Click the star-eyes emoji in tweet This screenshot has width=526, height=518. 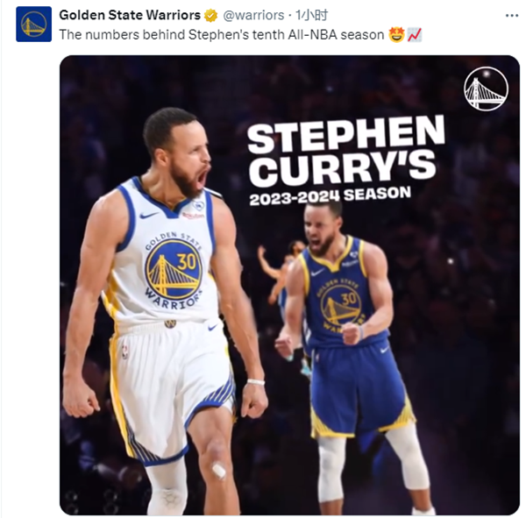[x=396, y=35]
